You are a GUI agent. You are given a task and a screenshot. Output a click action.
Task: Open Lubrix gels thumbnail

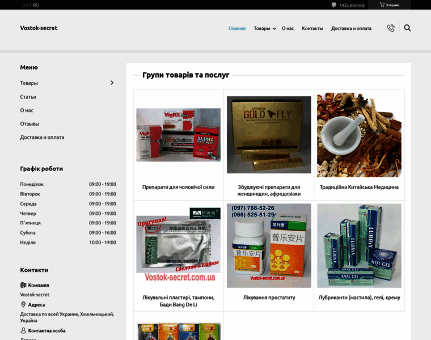pyautogui.click(x=359, y=245)
